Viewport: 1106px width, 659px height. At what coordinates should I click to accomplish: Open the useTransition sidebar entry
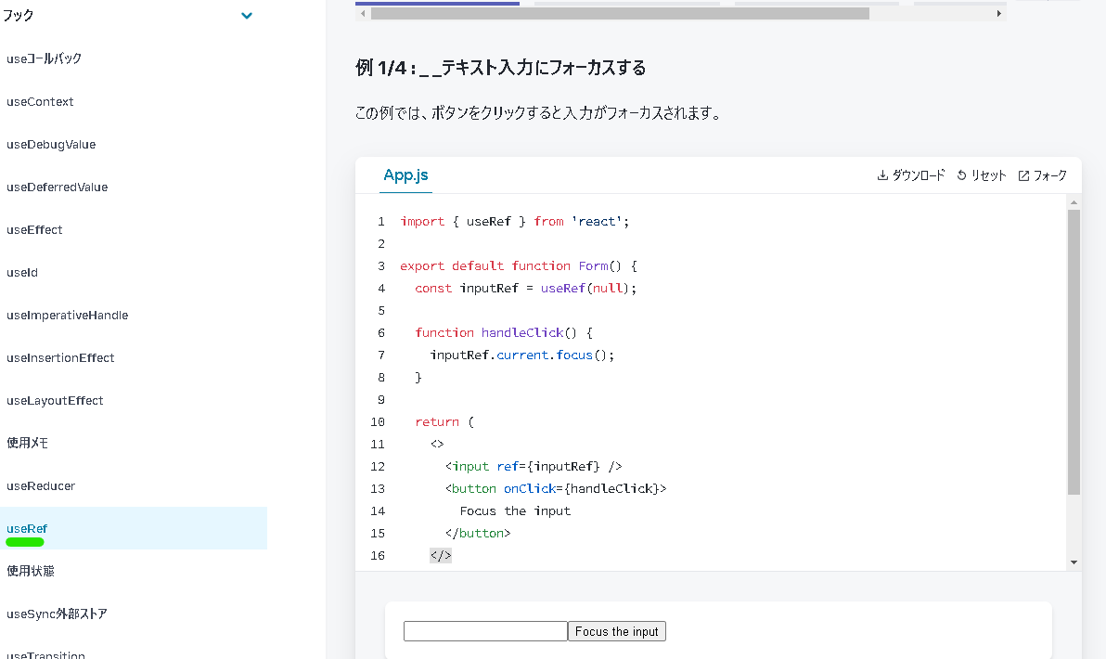coord(45,654)
